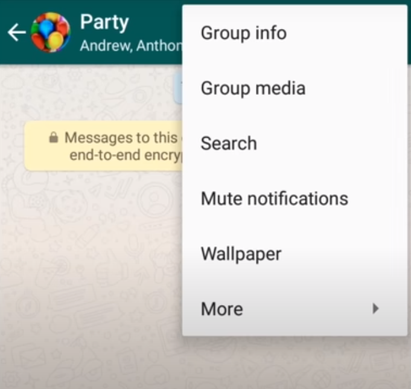Image resolution: width=411 pixels, height=389 pixels.
Task: Open Group info from the menu
Action: click(295, 33)
